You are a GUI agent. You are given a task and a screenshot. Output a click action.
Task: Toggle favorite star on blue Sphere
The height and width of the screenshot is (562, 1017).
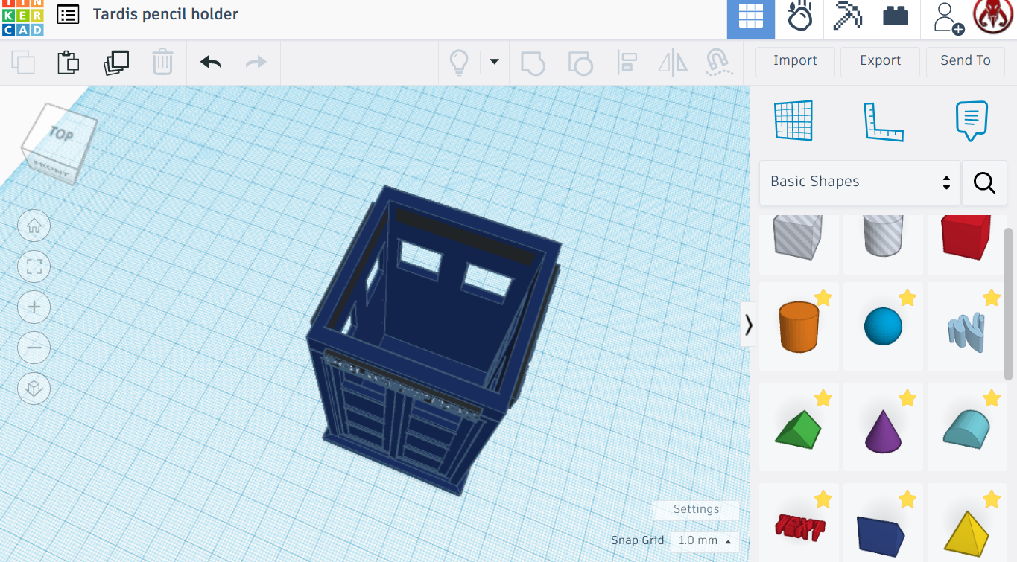907,298
